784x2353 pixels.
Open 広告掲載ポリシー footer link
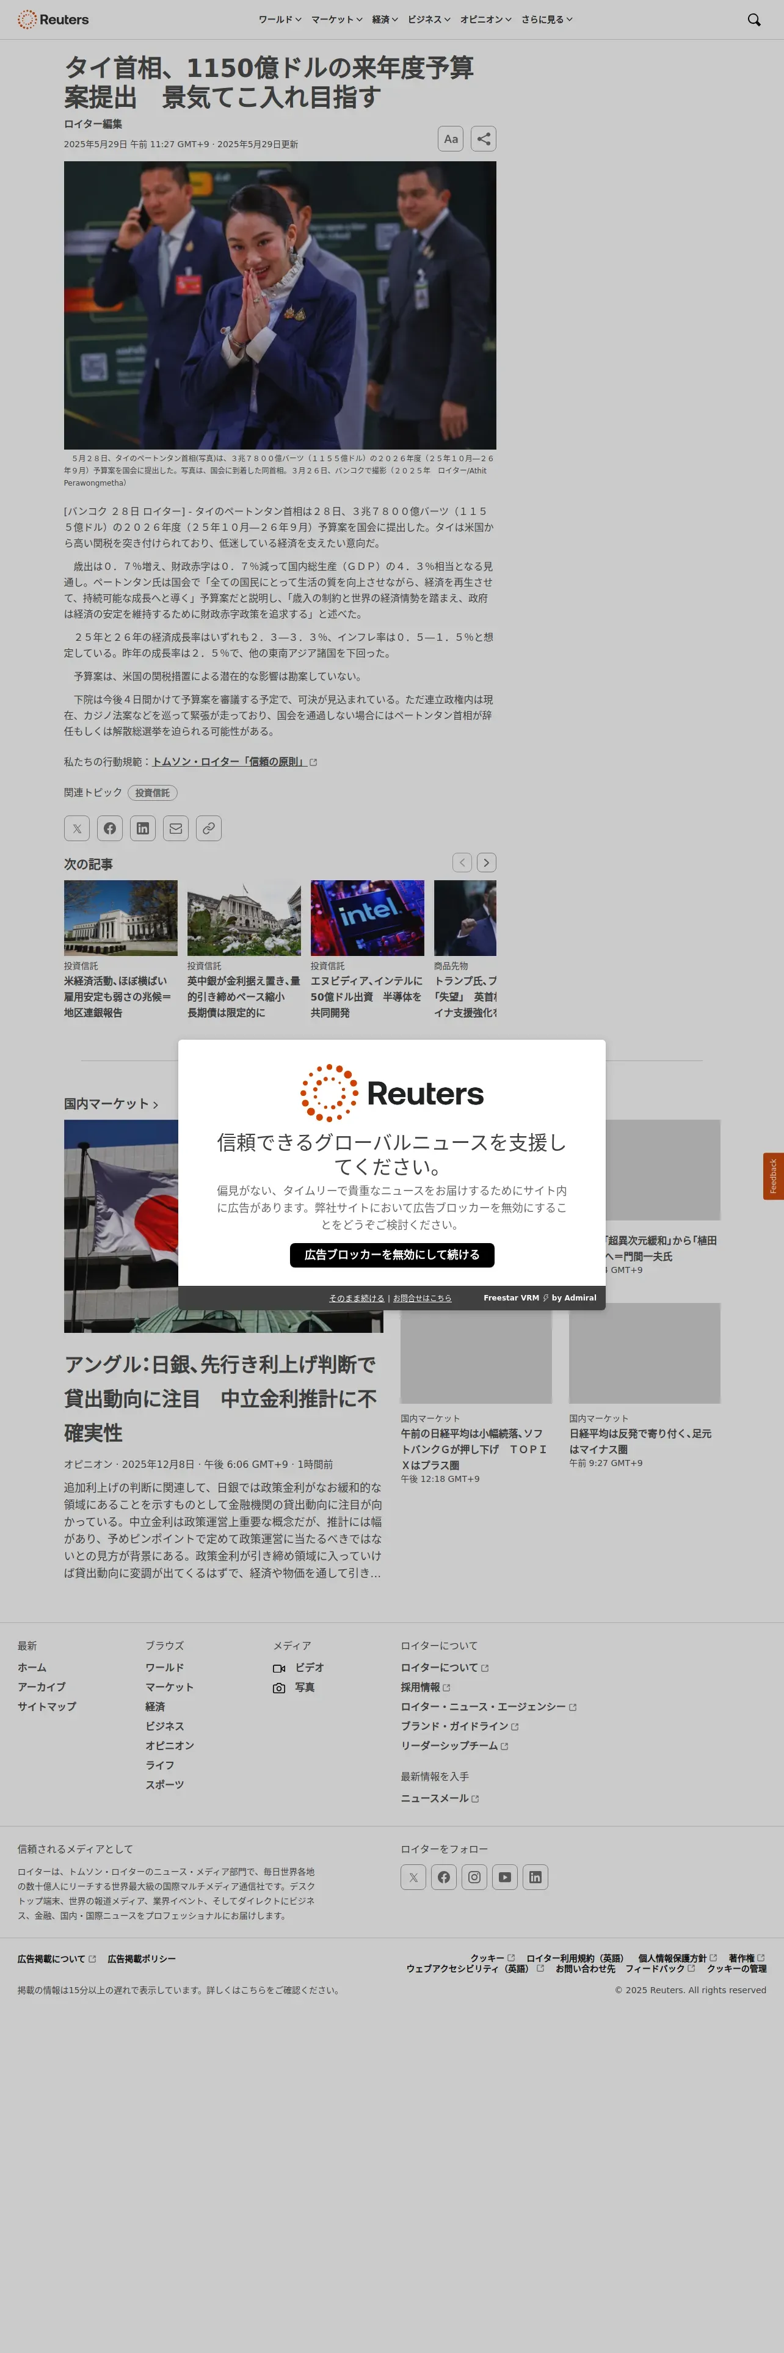click(x=142, y=1958)
